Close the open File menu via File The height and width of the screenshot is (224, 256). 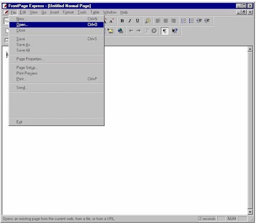click(x=13, y=12)
